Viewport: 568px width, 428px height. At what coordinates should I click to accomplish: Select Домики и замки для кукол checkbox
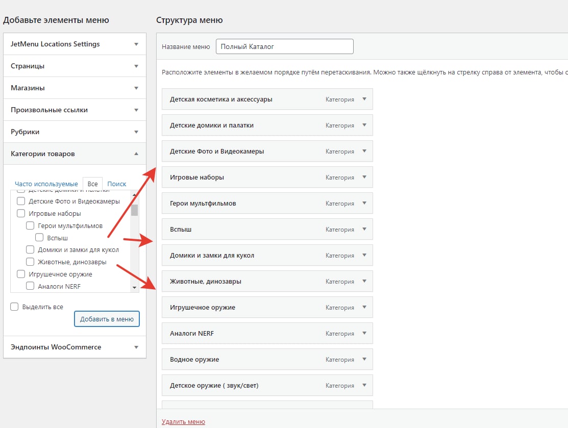click(30, 249)
